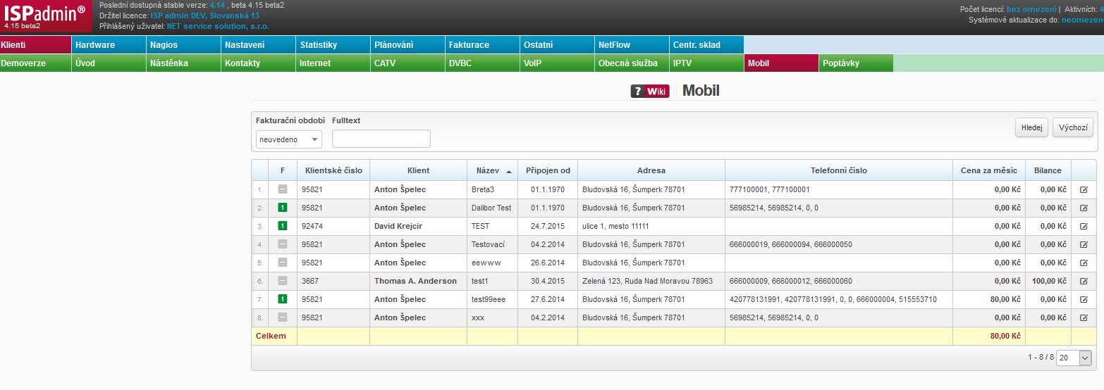Select the Telefonní číslo column header
Image resolution: width=1104 pixels, height=390 pixels.
point(839,170)
